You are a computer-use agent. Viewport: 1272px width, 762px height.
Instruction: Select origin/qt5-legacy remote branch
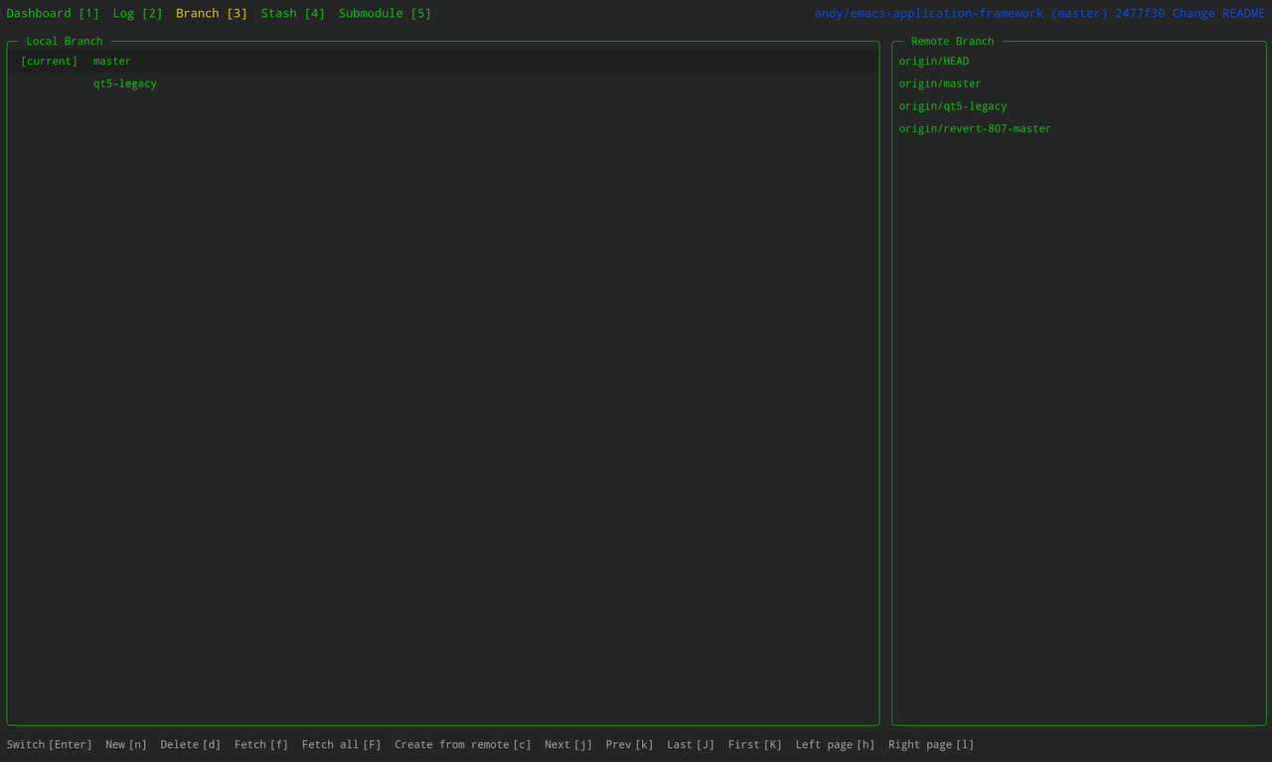tap(953, 106)
